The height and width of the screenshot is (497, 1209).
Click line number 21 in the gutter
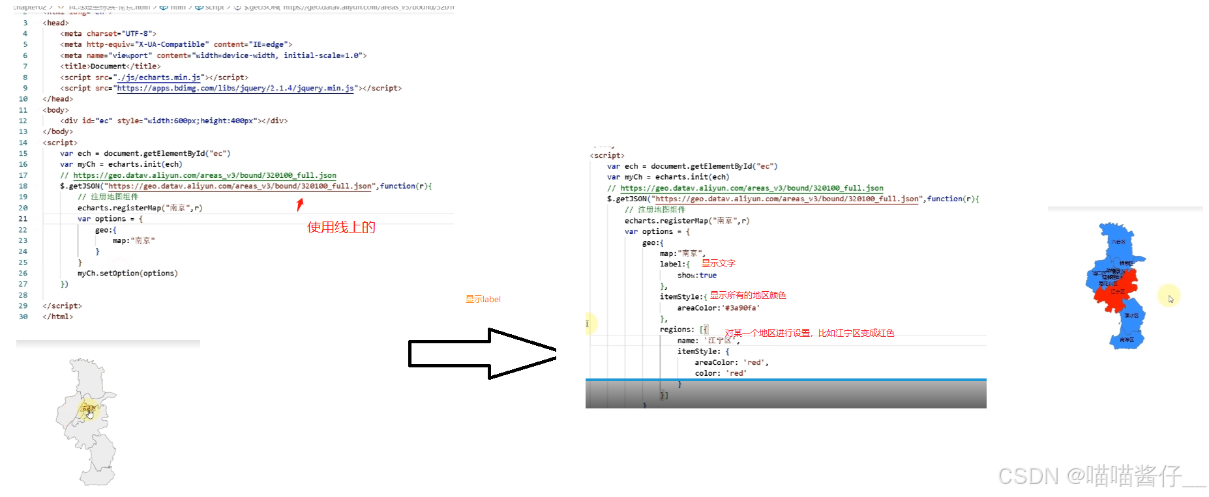click(x=23, y=219)
